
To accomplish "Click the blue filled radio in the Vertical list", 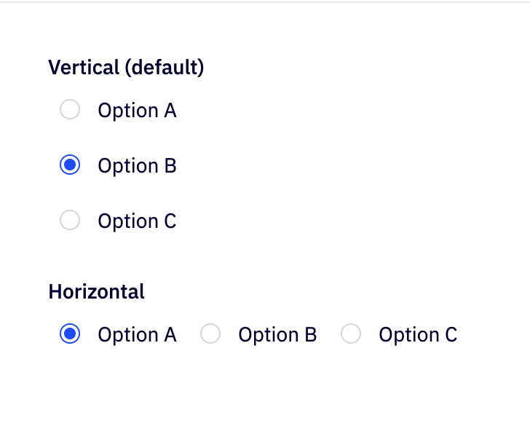I will click(69, 165).
